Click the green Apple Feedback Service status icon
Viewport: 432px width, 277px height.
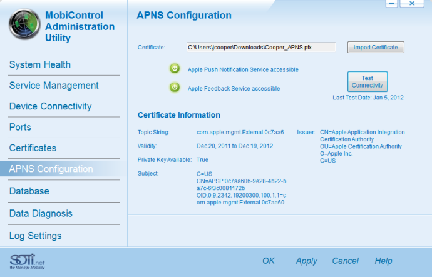[175, 88]
